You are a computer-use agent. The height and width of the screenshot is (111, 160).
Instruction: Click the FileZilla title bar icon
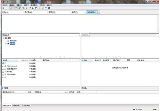pos(3,2)
